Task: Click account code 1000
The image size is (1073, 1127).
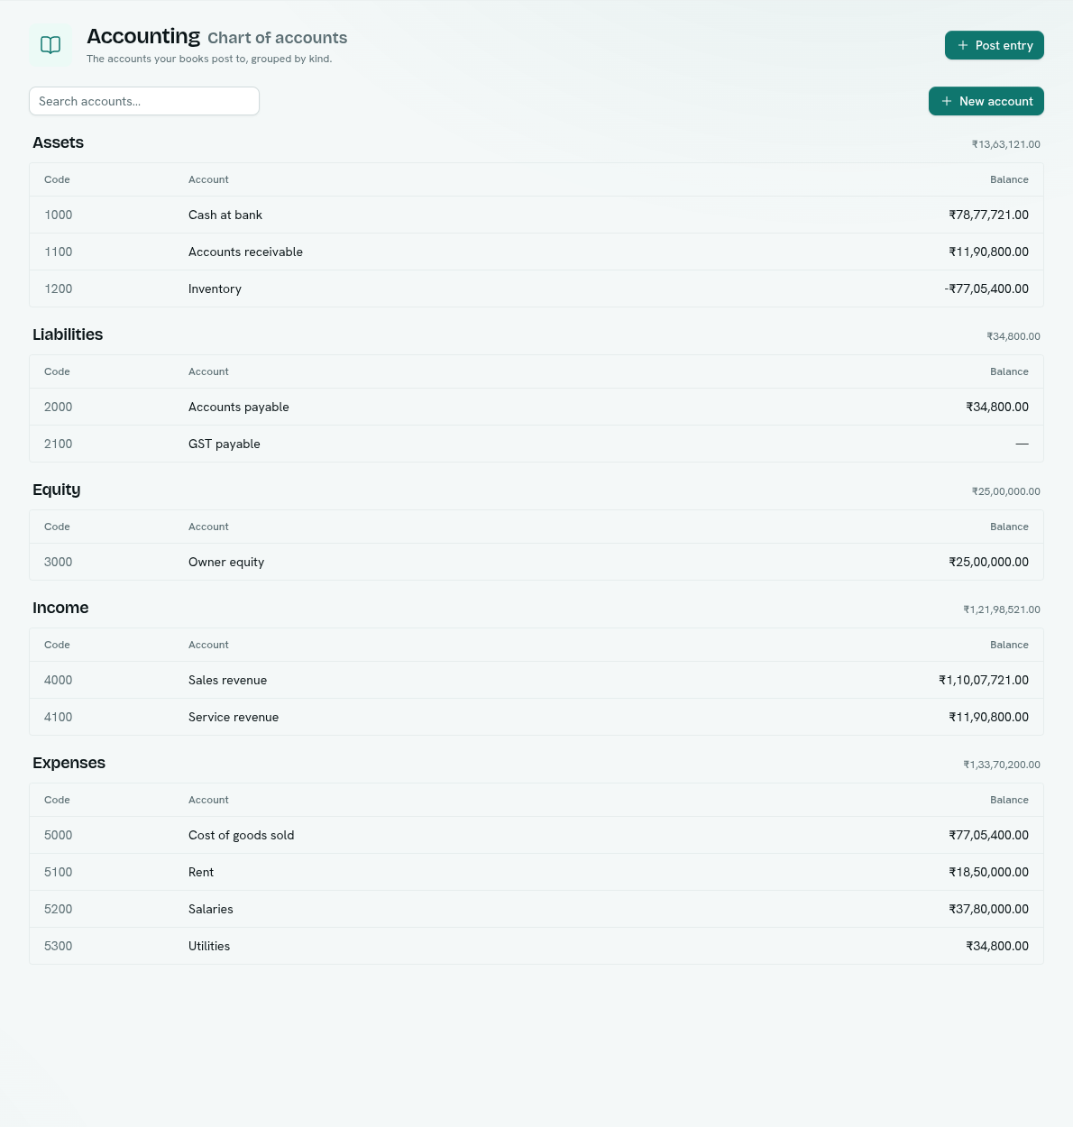Action: tap(58, 215)
